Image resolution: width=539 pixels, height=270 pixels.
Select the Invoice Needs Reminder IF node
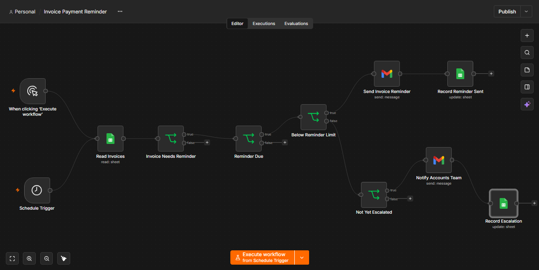point(171,139)
